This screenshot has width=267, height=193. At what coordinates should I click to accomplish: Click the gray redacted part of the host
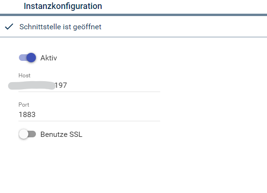[32, 85]
